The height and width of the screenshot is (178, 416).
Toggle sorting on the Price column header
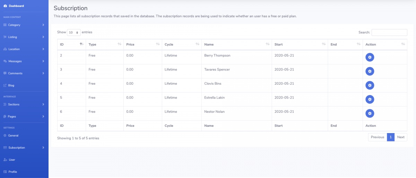click(x=142, y=44)
